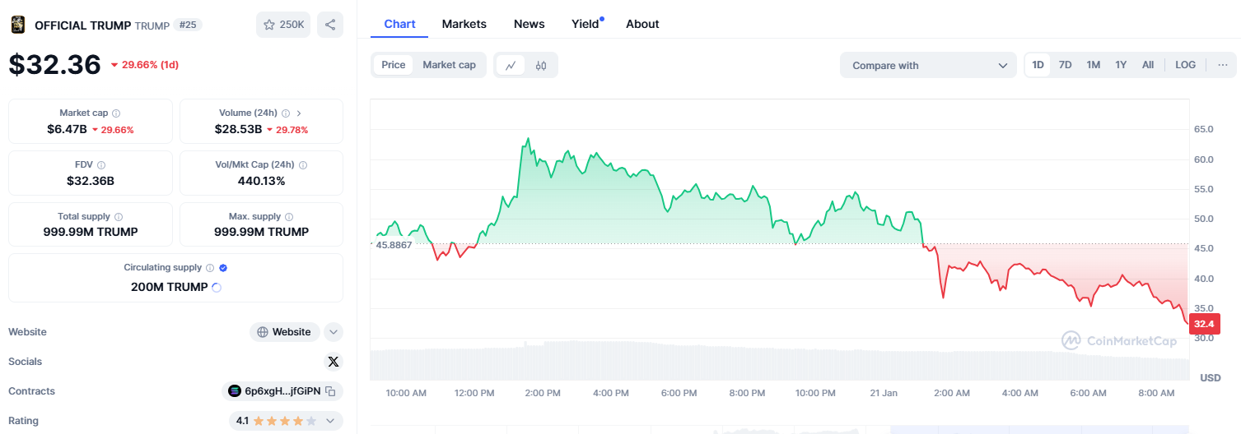Click Market cap info icon
This screenshot has height=434, width=1241.
[116, 113]
